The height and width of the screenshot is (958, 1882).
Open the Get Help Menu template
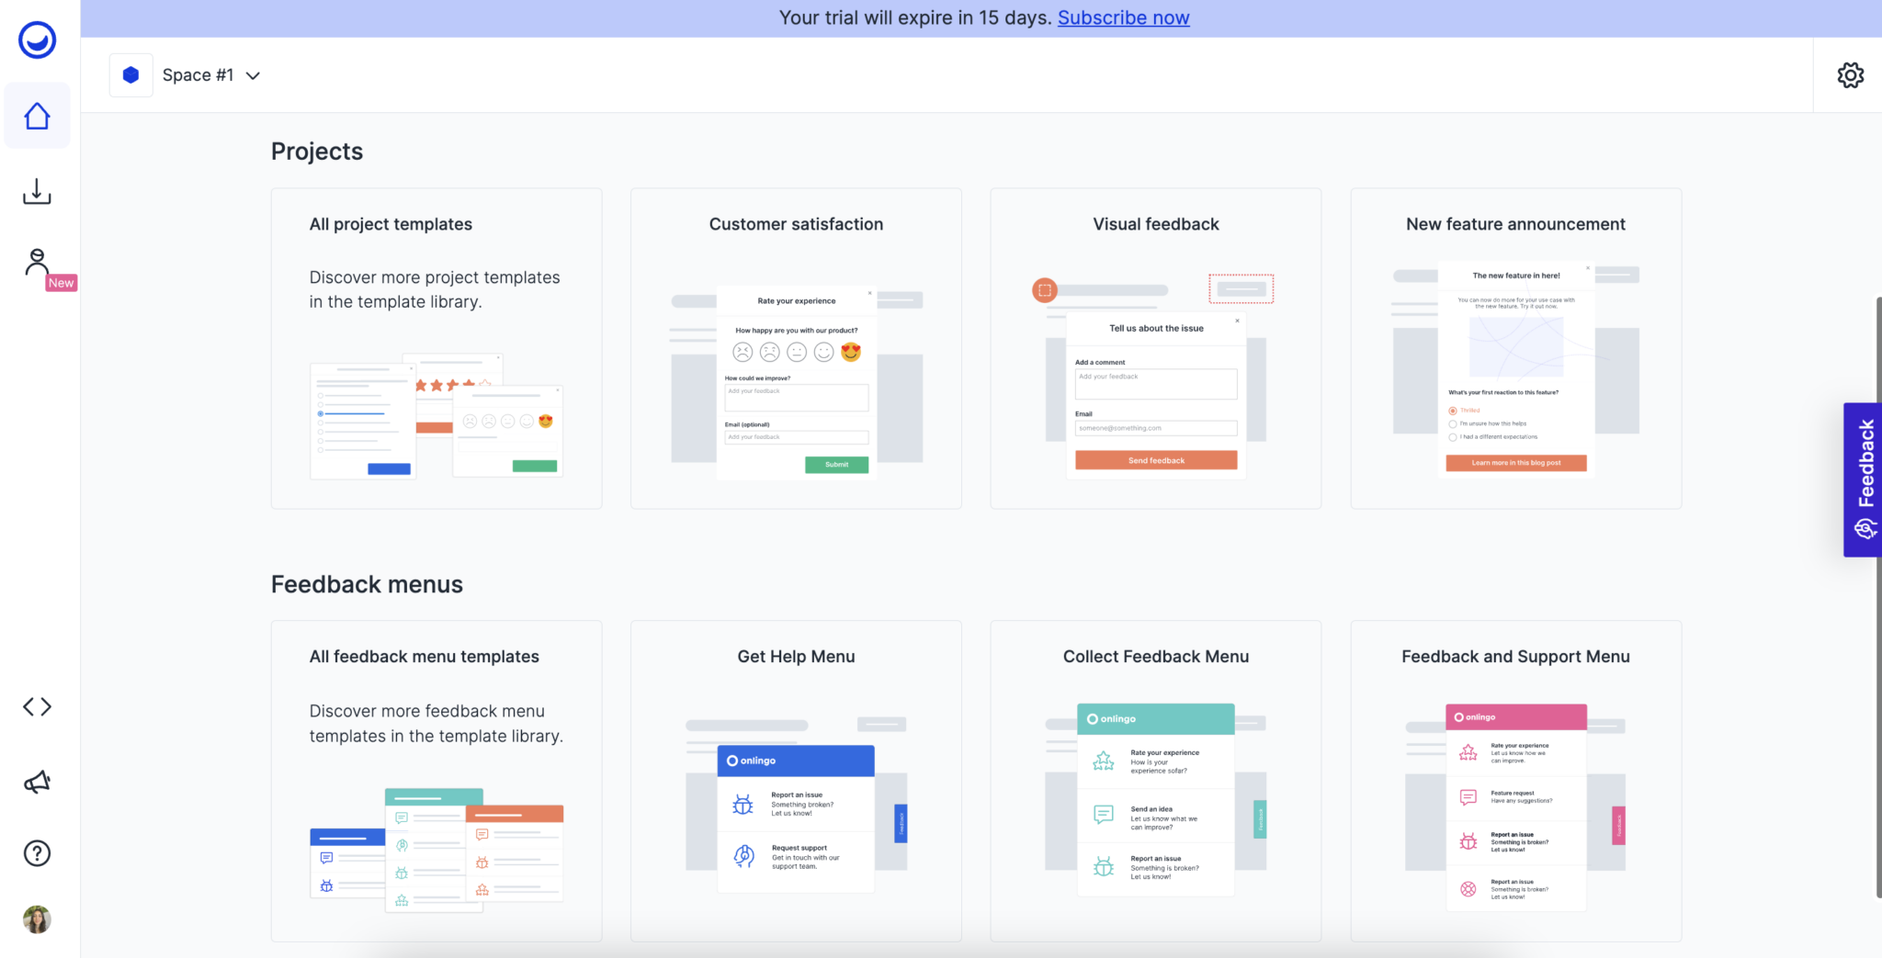coord(795,781)
